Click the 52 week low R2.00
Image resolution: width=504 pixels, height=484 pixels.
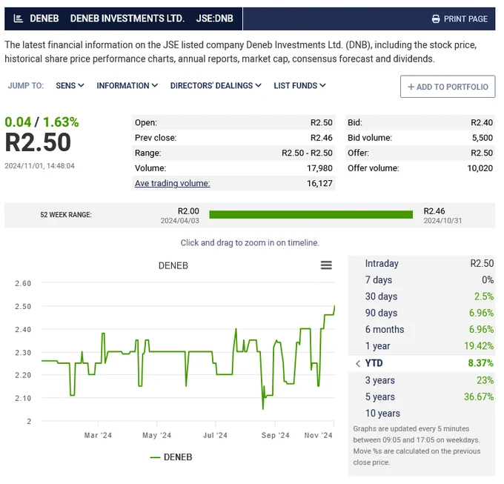(188, 211)
